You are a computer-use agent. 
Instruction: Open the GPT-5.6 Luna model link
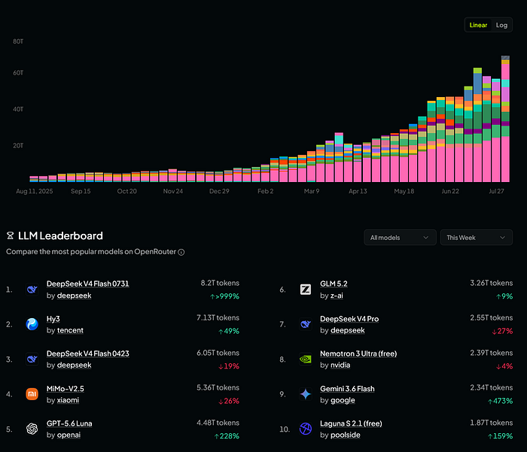[x=69, y=423]
